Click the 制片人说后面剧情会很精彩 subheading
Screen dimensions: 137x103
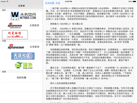63,83
